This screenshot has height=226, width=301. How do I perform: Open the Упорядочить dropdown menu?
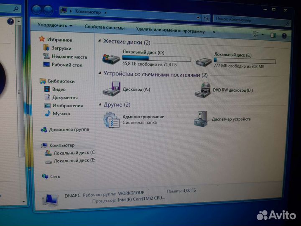coord(54,26)
